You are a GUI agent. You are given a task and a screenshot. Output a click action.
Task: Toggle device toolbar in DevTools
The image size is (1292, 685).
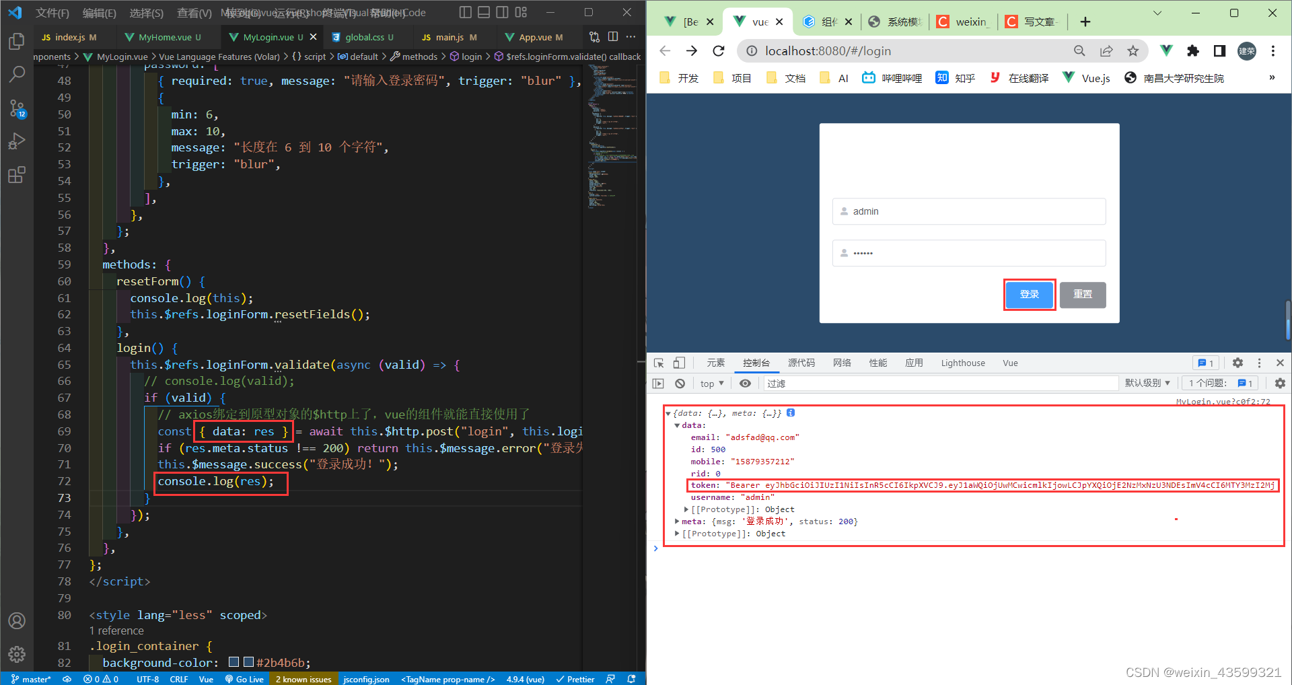679,363
